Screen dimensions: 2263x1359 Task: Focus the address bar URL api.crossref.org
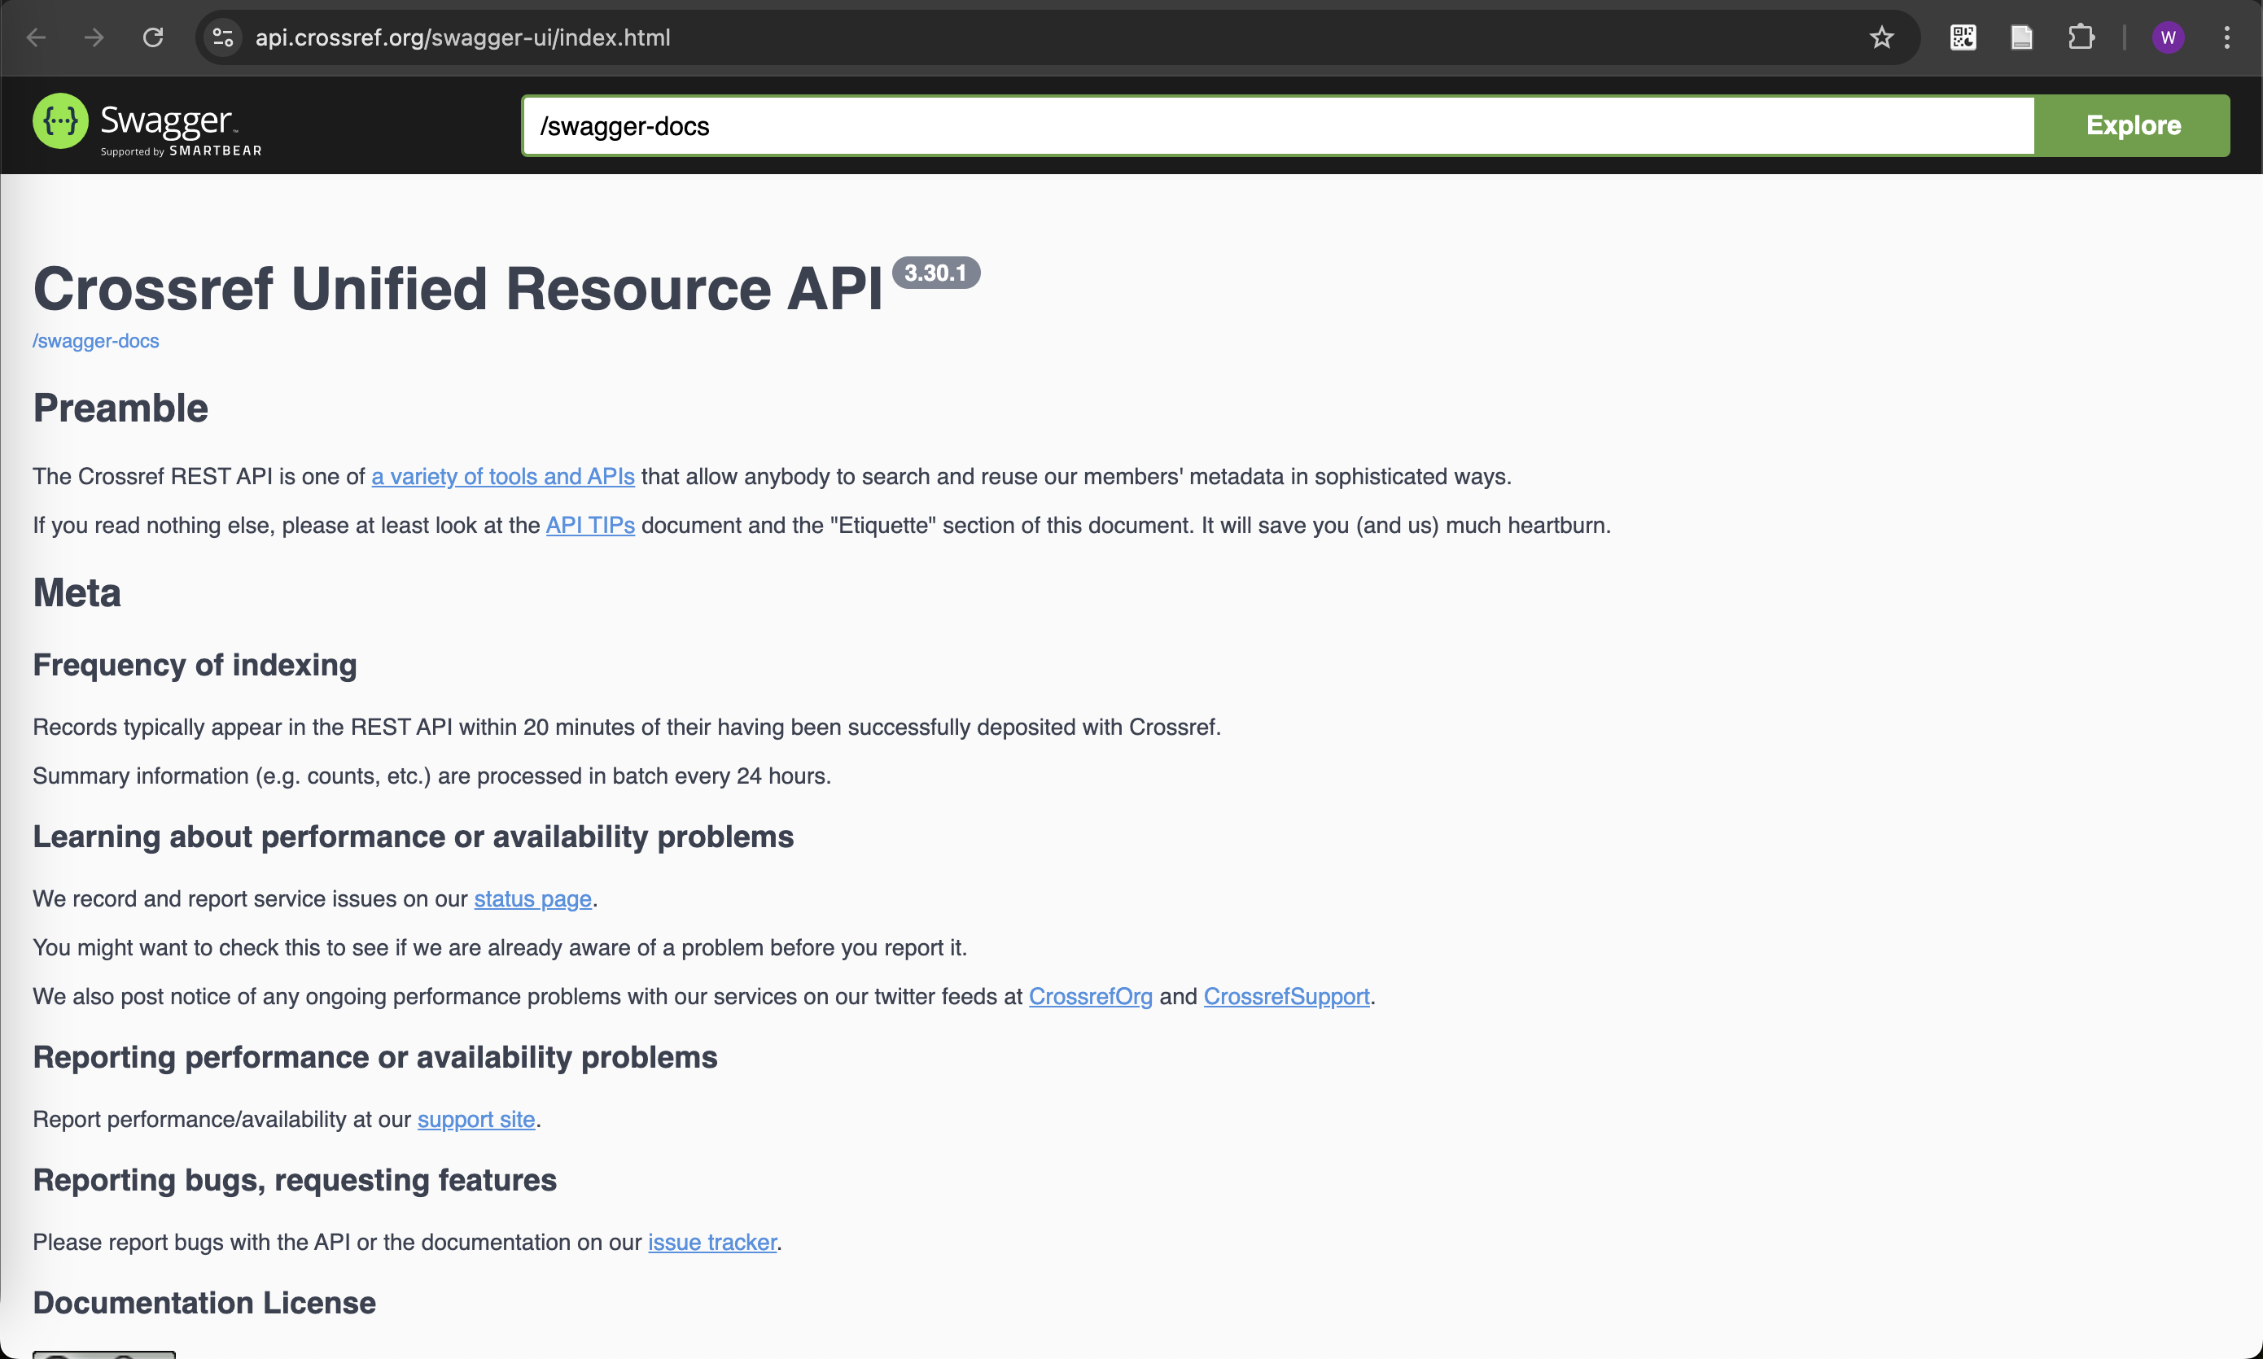tap(462, 37)
